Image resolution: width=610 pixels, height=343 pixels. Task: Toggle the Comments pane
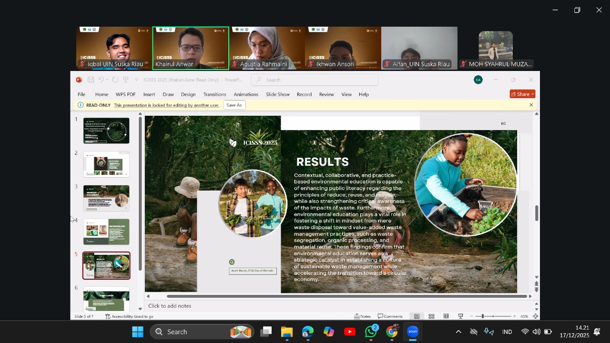[x=390, y=316]
